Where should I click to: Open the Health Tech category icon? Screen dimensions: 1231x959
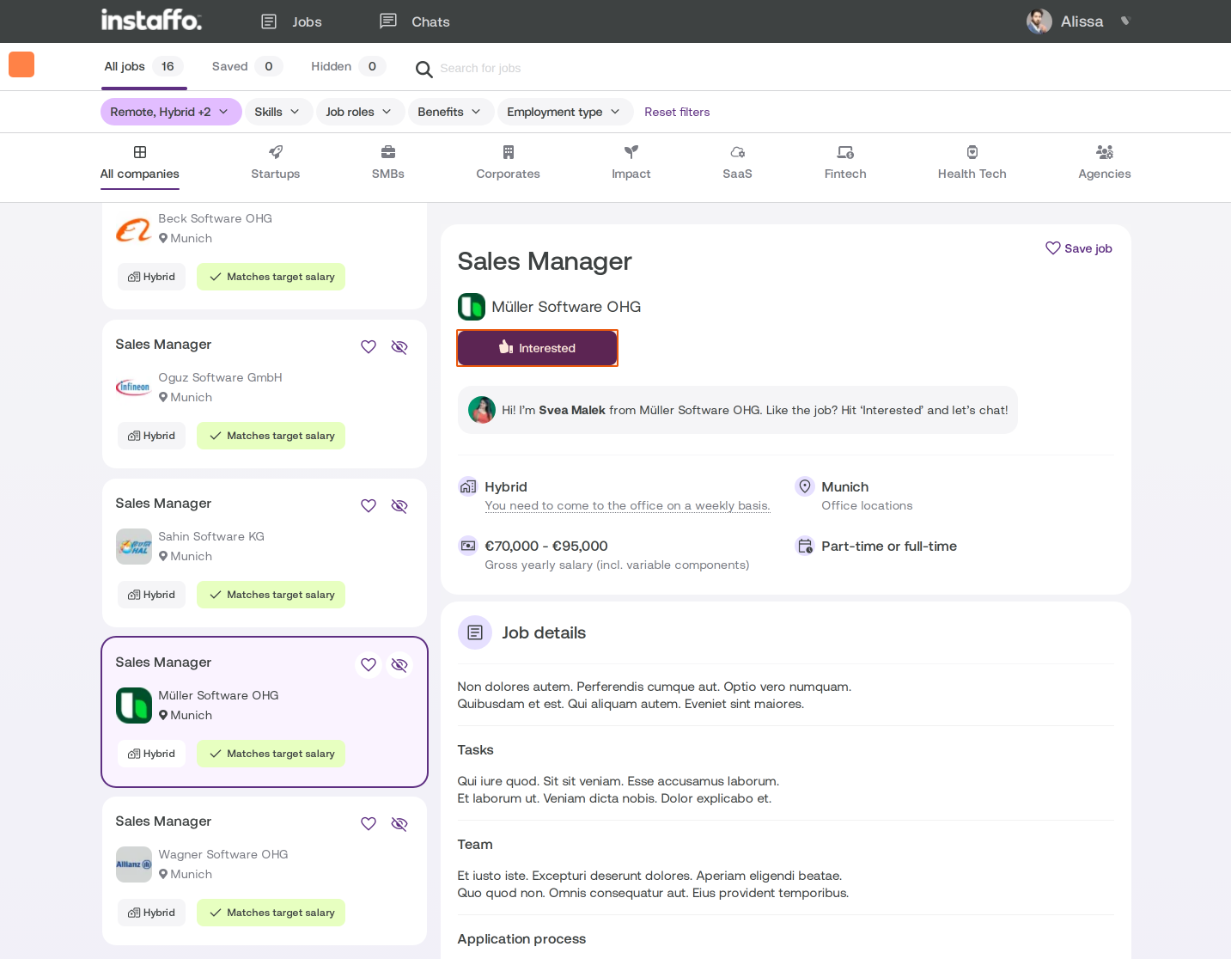pyautogui.click(x=972, y=152)
